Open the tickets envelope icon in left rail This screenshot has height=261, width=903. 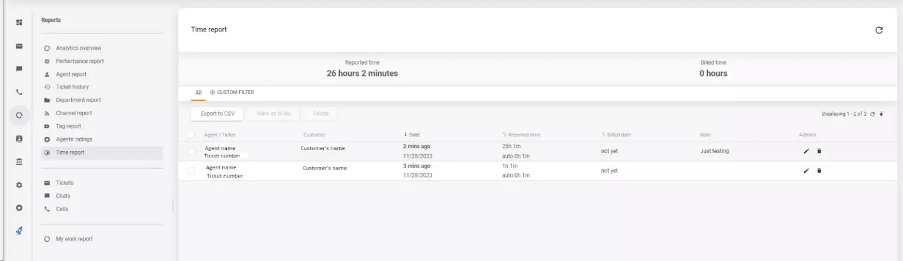click(x=19, y=46)
